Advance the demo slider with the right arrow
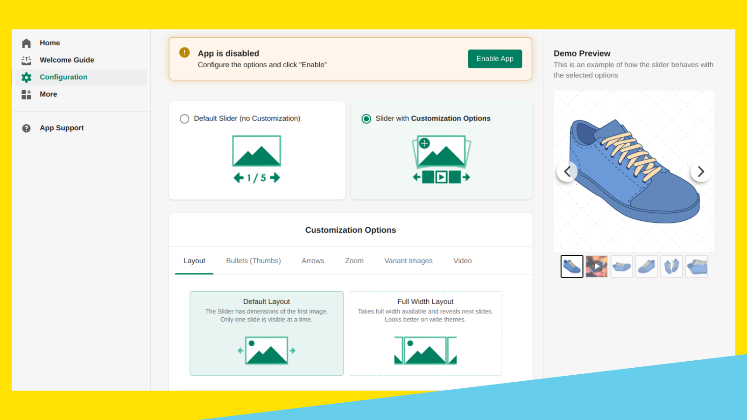747x420 pixels. (701, 171)
